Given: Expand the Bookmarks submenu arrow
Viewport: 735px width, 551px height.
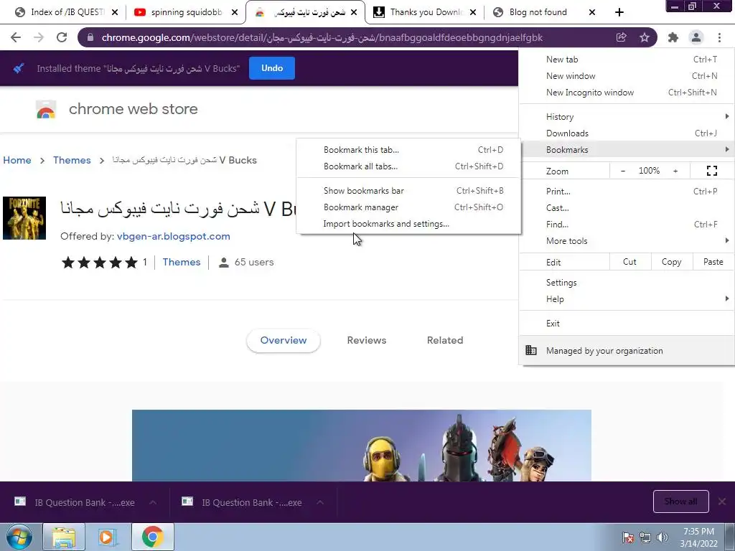Looking at the screenshot, I should click(x=726, y=149).
